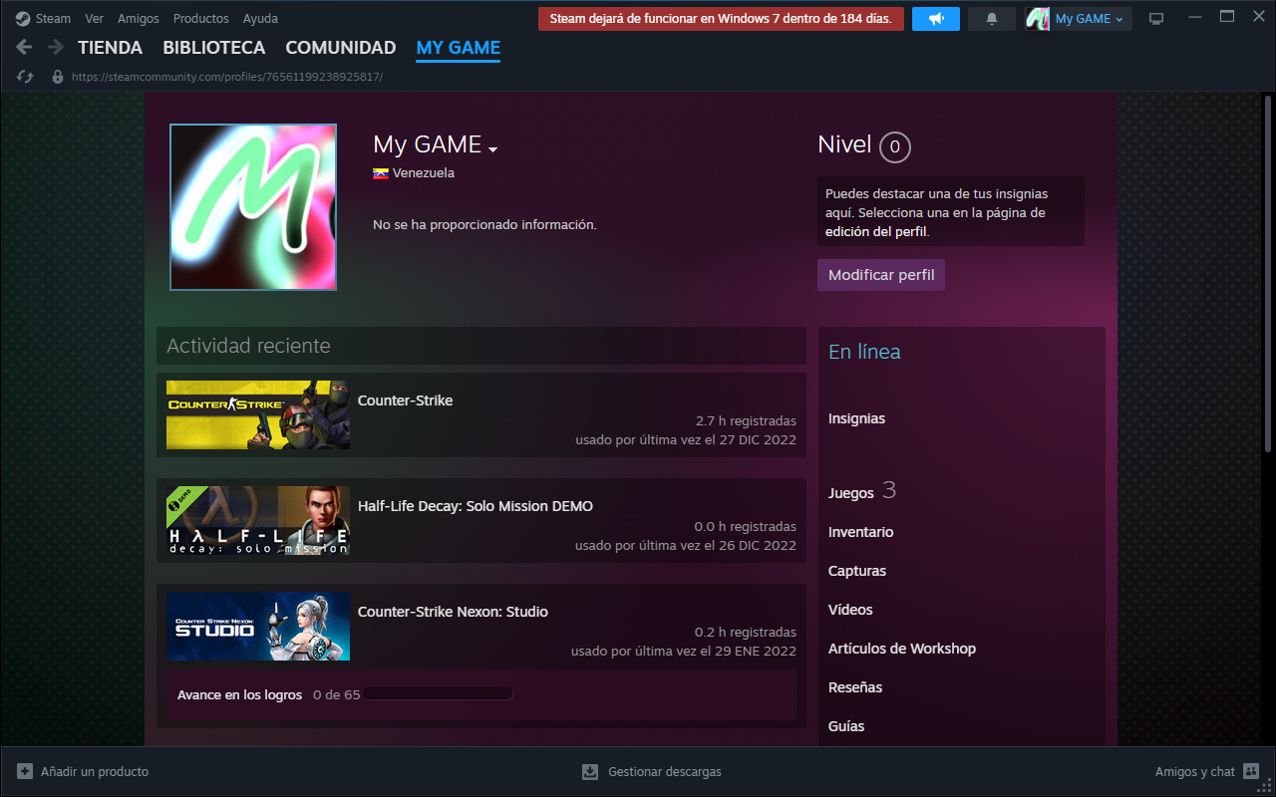
Task: Open the announcements megaphone button
Action: (935, 19)
